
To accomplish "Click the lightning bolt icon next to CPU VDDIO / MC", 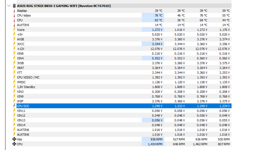I will click(x=14, y=77).
